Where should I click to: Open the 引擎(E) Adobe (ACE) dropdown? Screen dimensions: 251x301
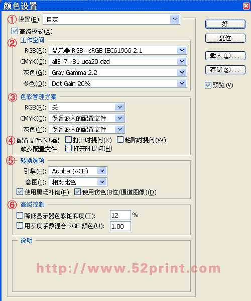pos(78,171)
